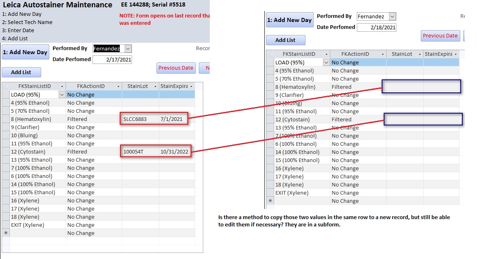Click 18 (Xylene) row in left subform

(98, 217)
